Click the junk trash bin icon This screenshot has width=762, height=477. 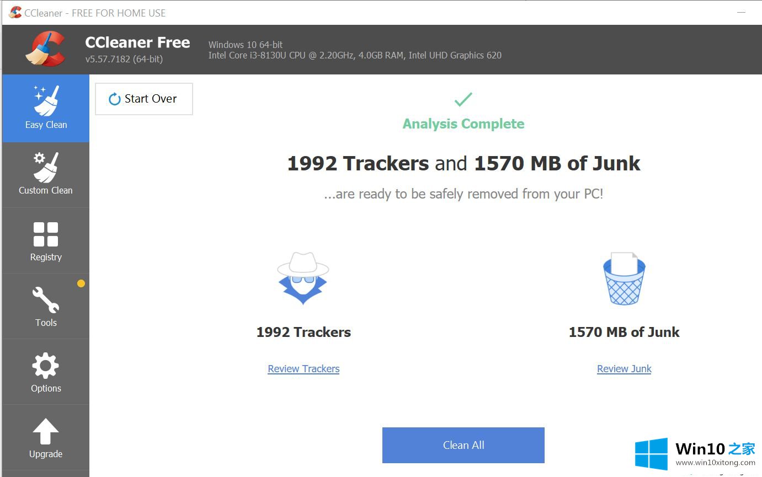point(624,278)
